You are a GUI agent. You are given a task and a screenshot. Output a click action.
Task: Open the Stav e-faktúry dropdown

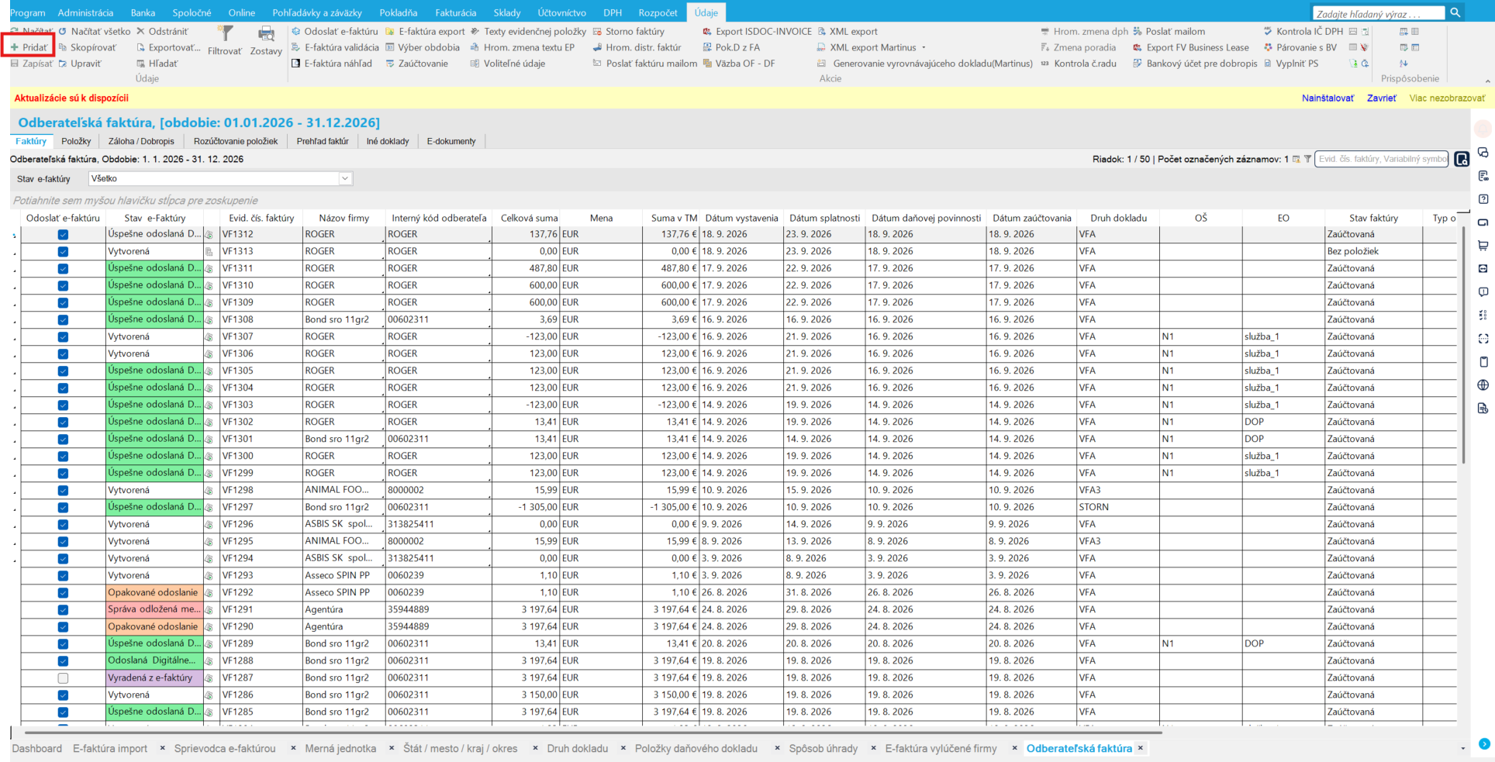(345, 179)
